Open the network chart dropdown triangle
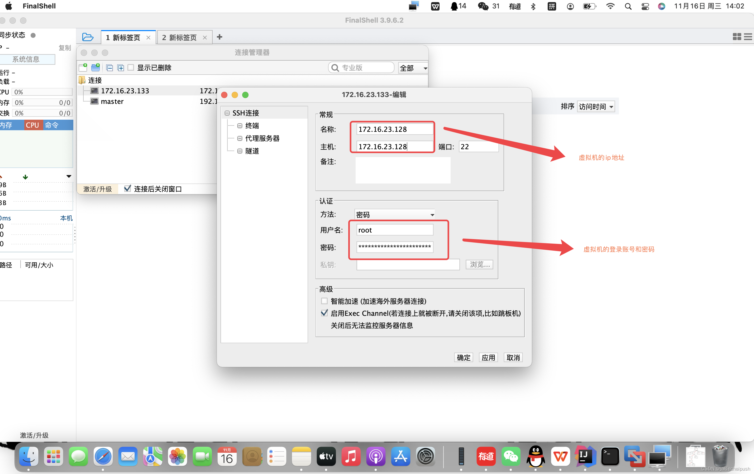Viewport: 754px width, 474px height. tap(69, 176)
